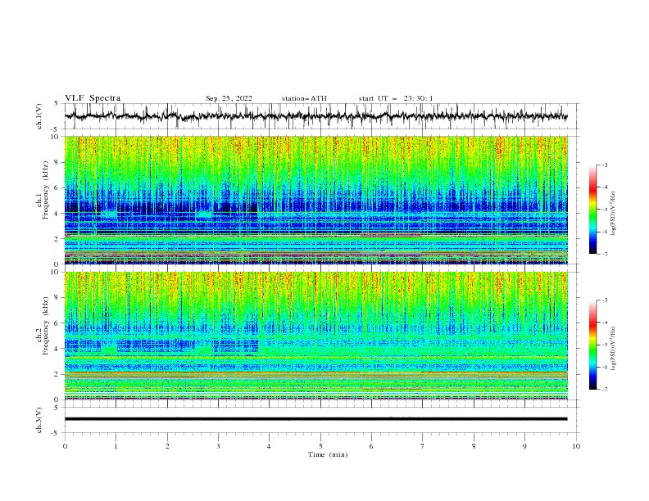Click the time axis tick label "6"
This screenshot has height=501, width=649.
click(x=372, y=446)
